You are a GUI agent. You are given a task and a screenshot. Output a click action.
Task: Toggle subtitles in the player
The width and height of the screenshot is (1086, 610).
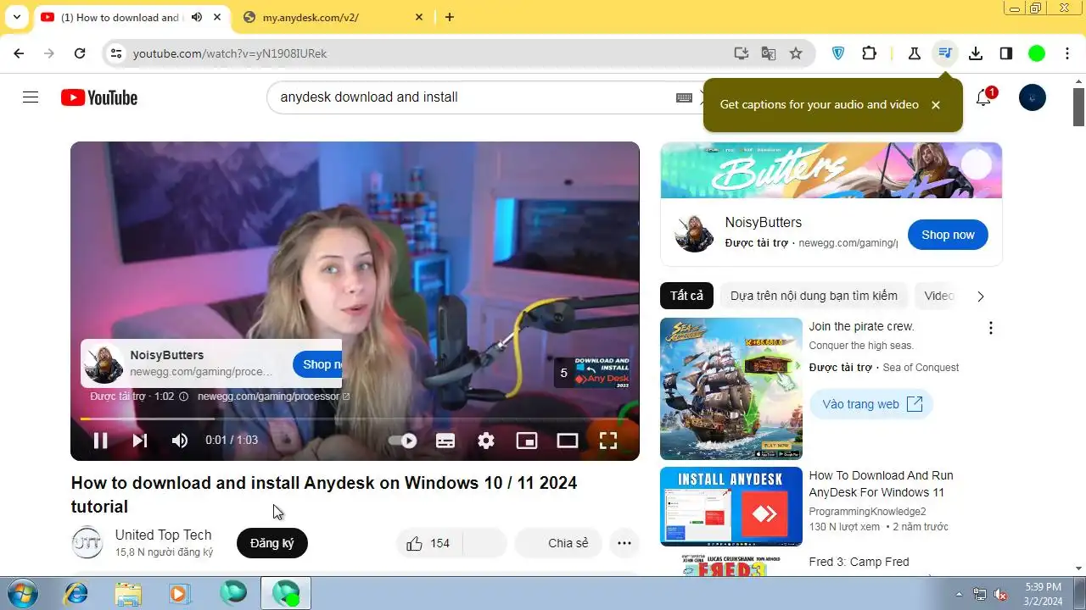pos(445,441)
